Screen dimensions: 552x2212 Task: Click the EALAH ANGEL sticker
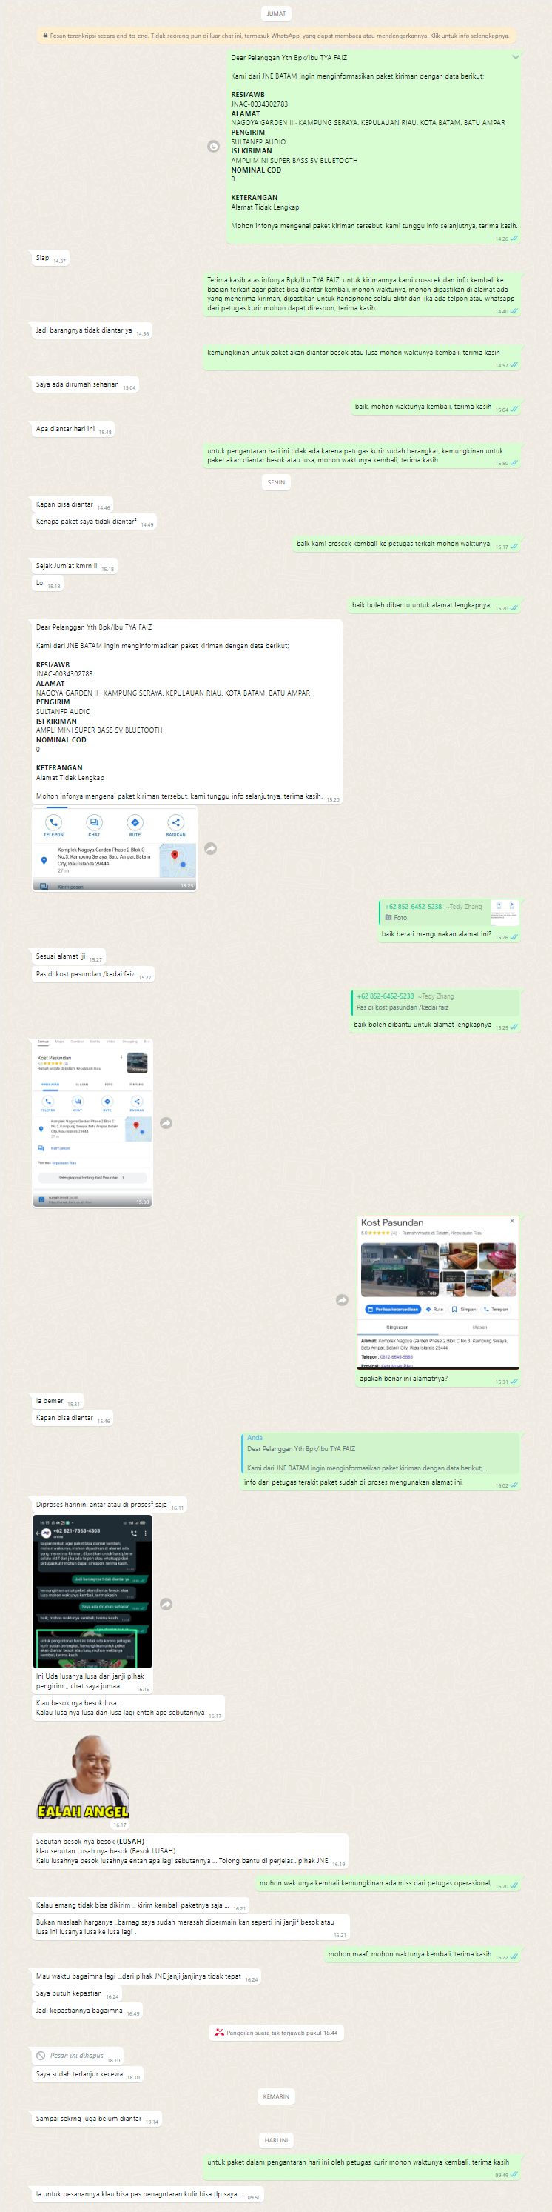coord(82,1777)
